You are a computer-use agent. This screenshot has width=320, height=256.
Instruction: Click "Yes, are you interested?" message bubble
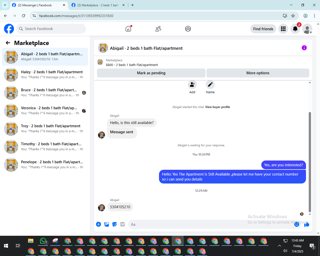[x=283, y=165]
